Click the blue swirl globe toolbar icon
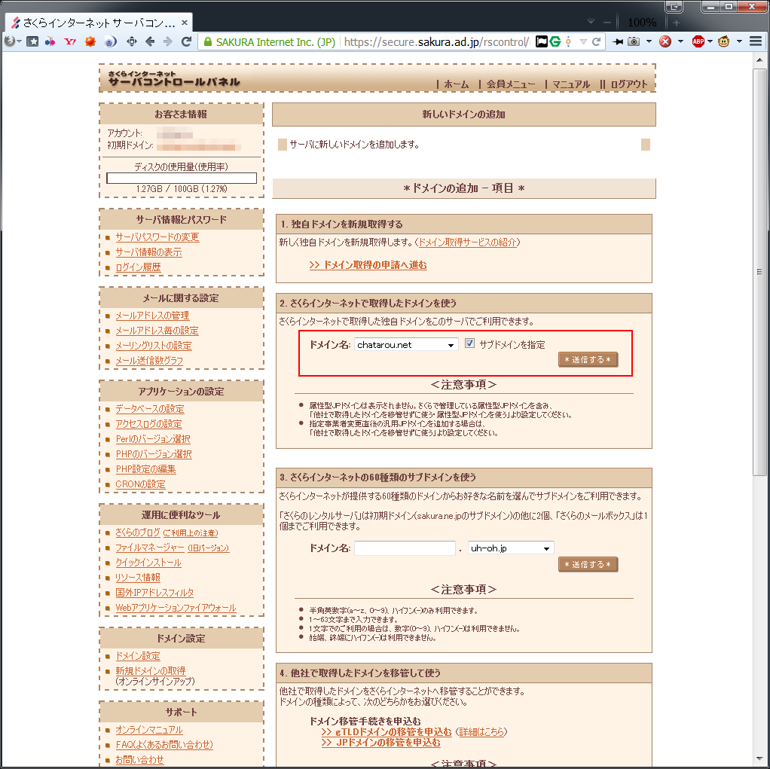 (111, 41)
